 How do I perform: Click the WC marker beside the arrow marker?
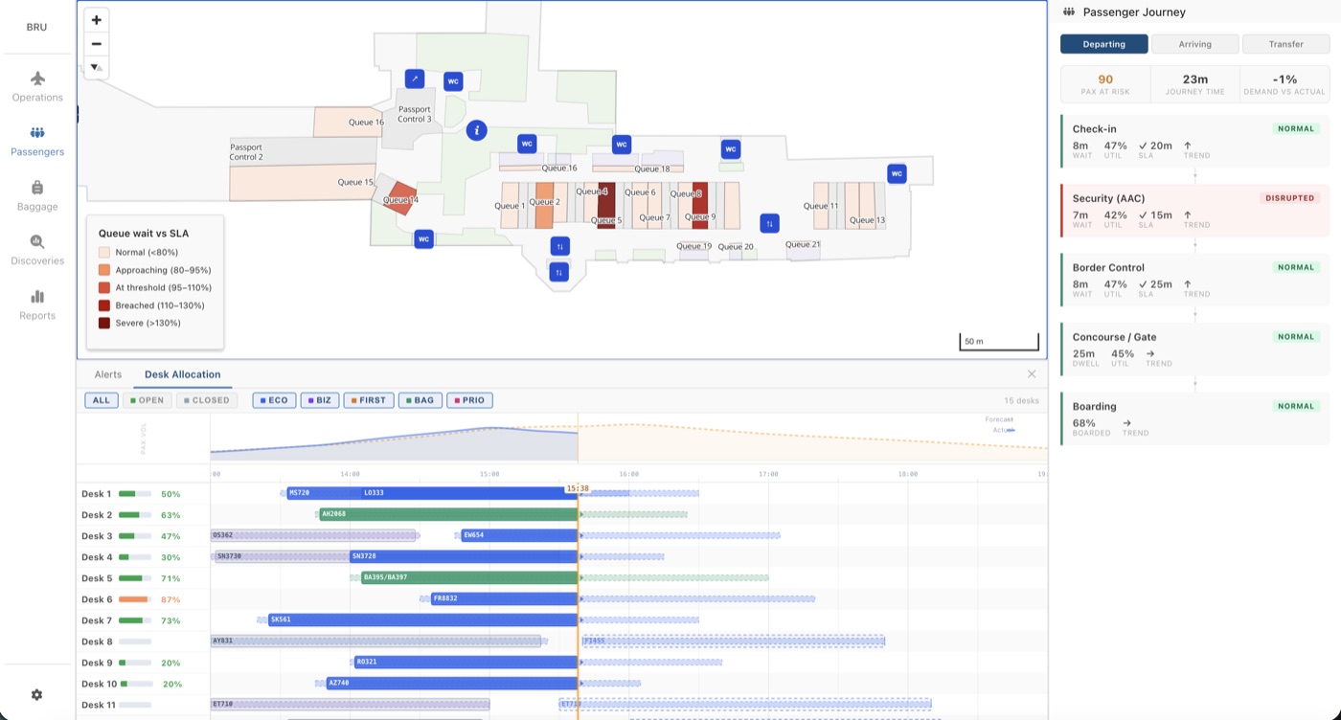coord(454,81)
